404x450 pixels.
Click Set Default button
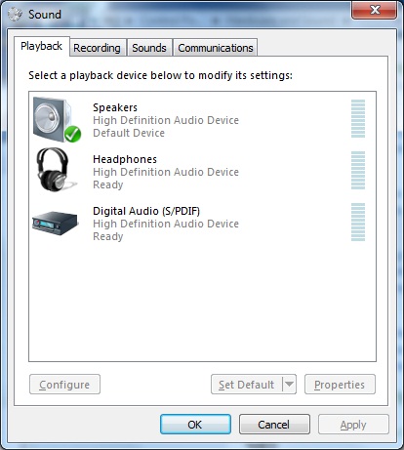tap(247, 385)
